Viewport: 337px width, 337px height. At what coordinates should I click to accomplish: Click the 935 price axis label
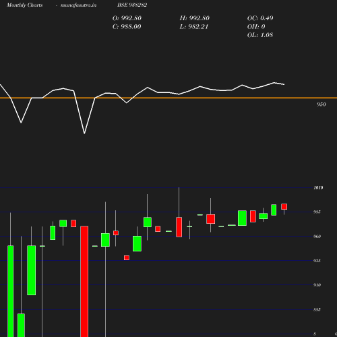317,261
